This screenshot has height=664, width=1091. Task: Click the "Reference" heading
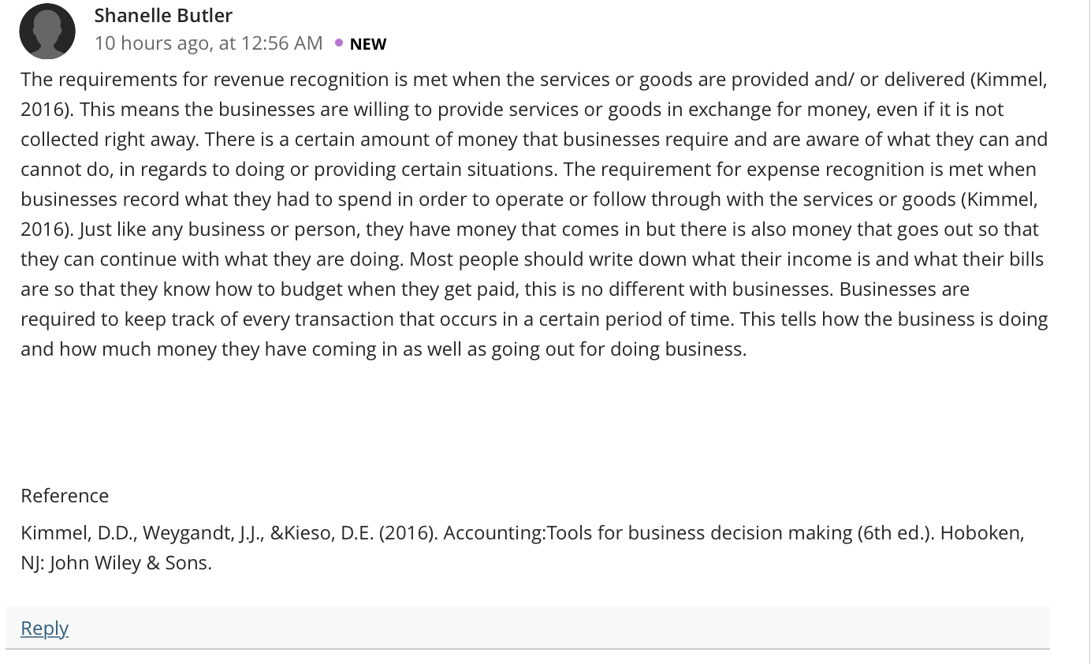(x=65, y=496)
